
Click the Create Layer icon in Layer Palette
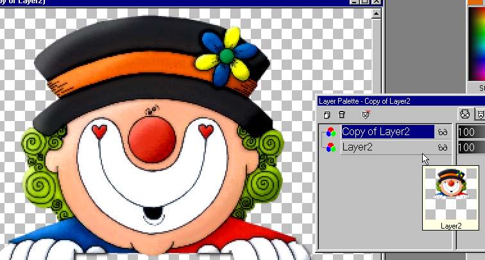(327, 115)
